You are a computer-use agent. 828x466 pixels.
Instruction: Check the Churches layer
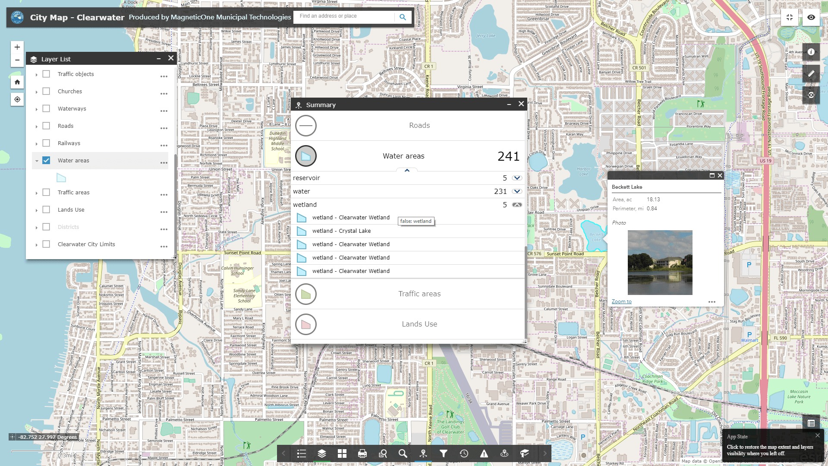46,91
